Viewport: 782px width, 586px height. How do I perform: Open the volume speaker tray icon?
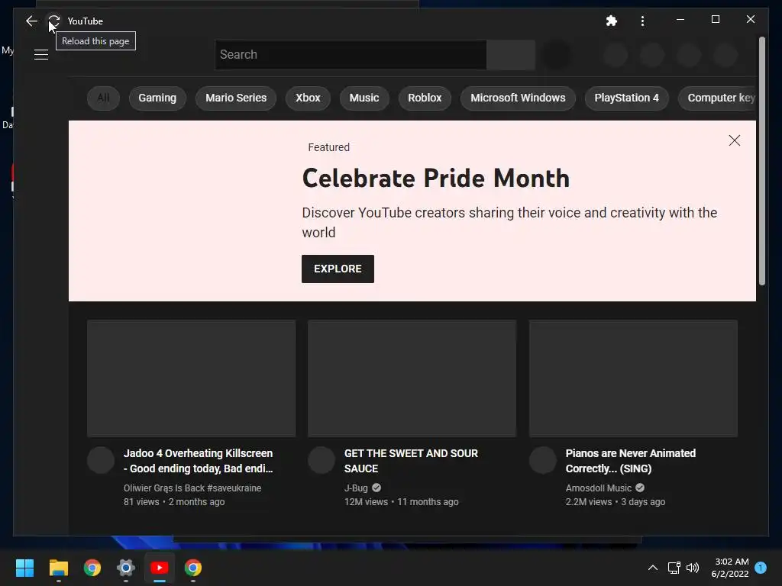693,568
